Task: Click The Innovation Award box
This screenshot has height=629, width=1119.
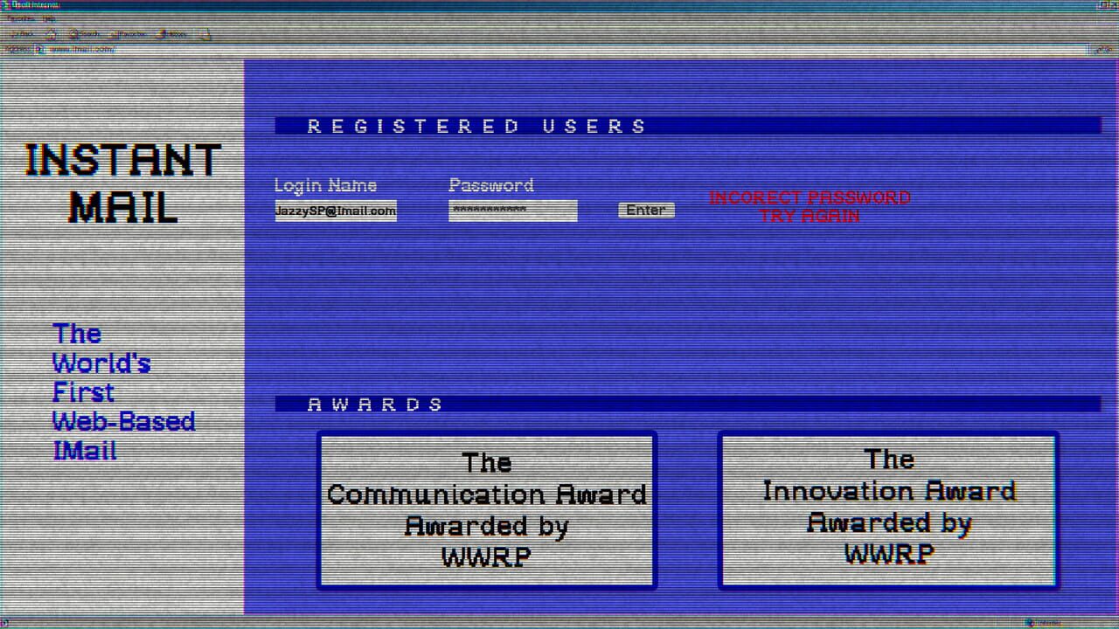Action: (x=888, y=510)
